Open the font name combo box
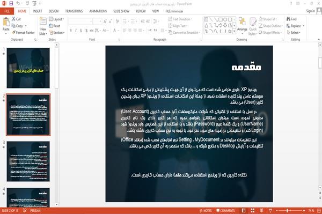This screenshot has height=214, width=322. pyautogui.click(x=80, y=21)
